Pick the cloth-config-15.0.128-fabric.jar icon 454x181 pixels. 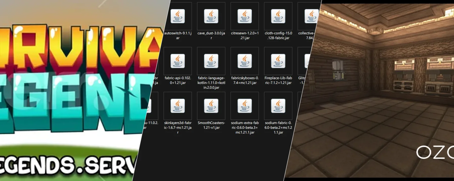[x=278, y=16]
